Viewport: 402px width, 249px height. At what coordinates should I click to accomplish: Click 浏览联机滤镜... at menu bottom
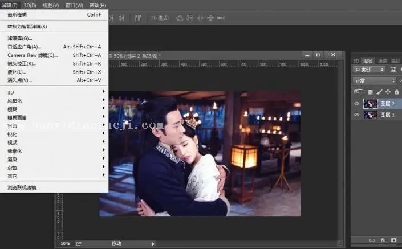point(54,187)
